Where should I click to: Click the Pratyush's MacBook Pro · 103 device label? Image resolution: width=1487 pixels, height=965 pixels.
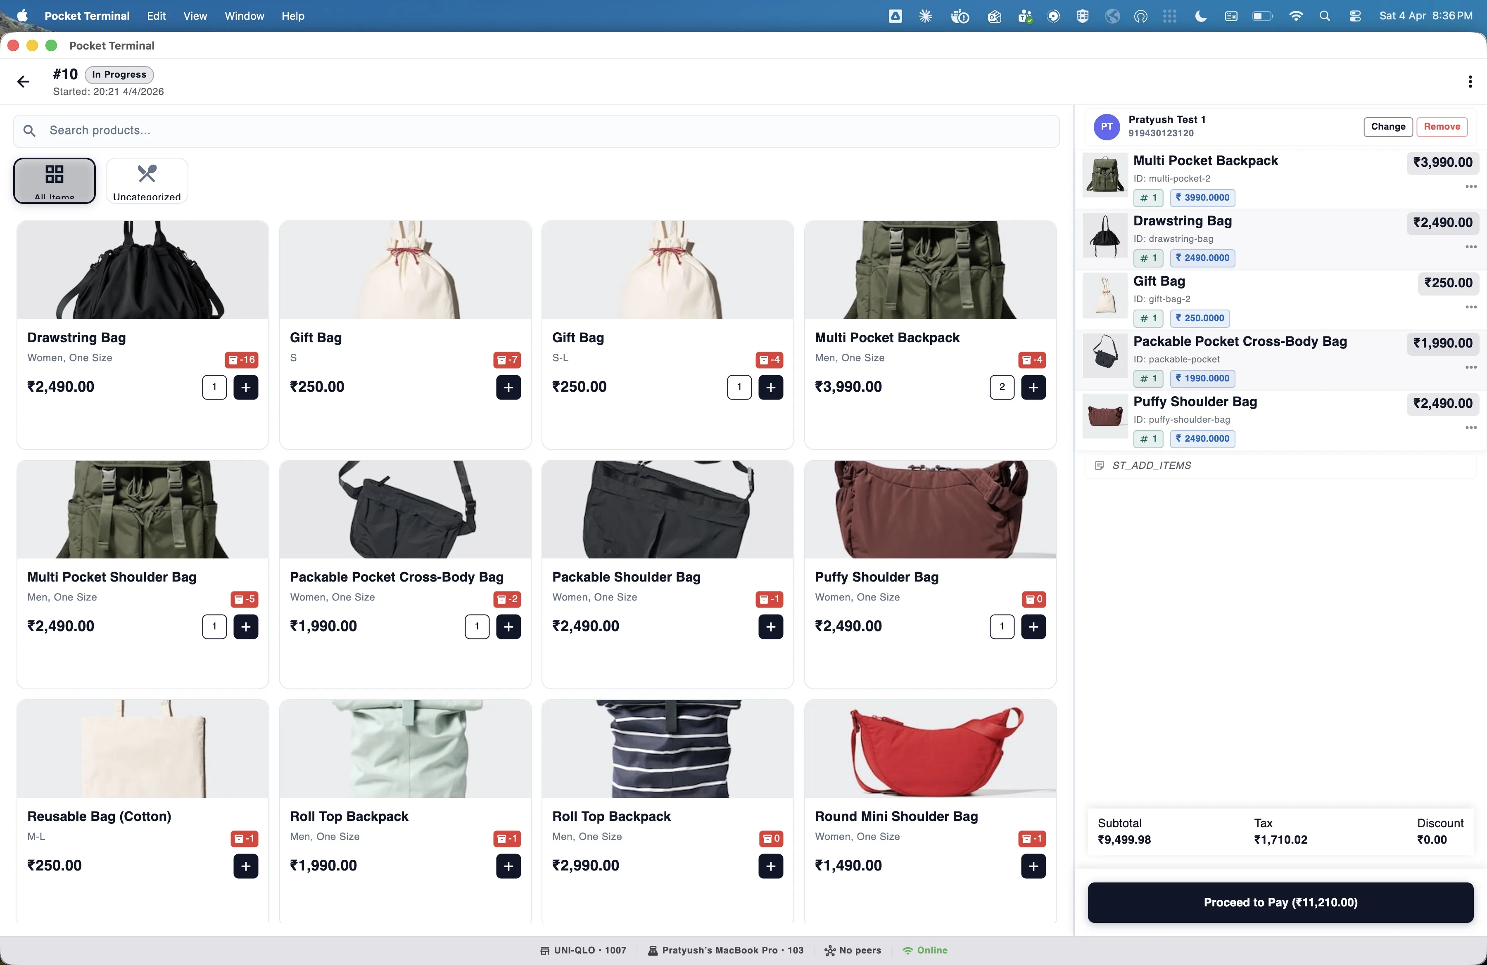pos(725,950)
